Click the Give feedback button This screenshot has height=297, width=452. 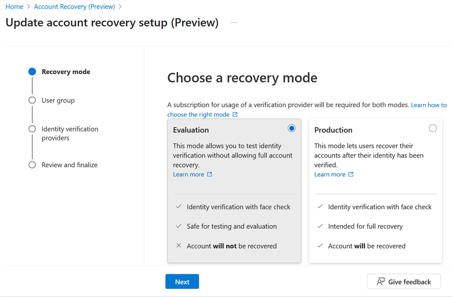click(x=404, y=282)
